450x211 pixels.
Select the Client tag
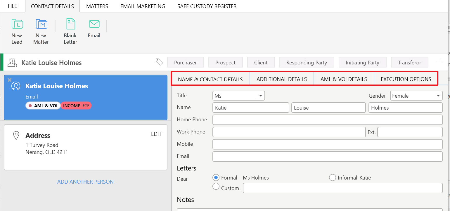tap(261, 62)
